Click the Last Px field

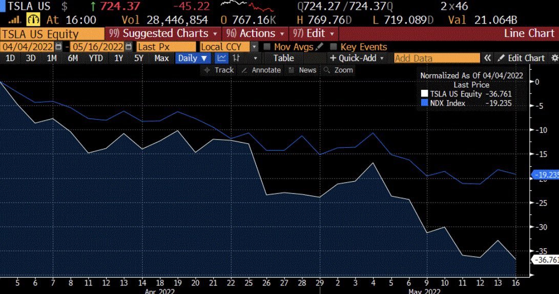pyautogui.click(x=166, y=47)
